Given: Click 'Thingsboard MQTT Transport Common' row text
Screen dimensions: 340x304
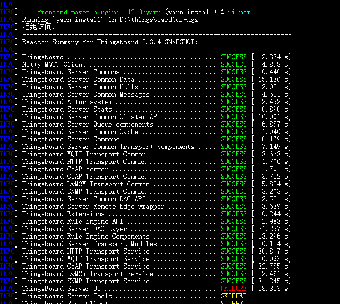Looking at the screenshot, I should tap(84, 154).
